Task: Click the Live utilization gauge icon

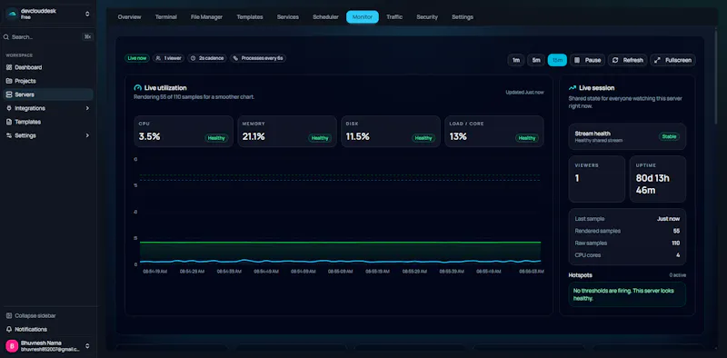Action: tap(137, 87)
